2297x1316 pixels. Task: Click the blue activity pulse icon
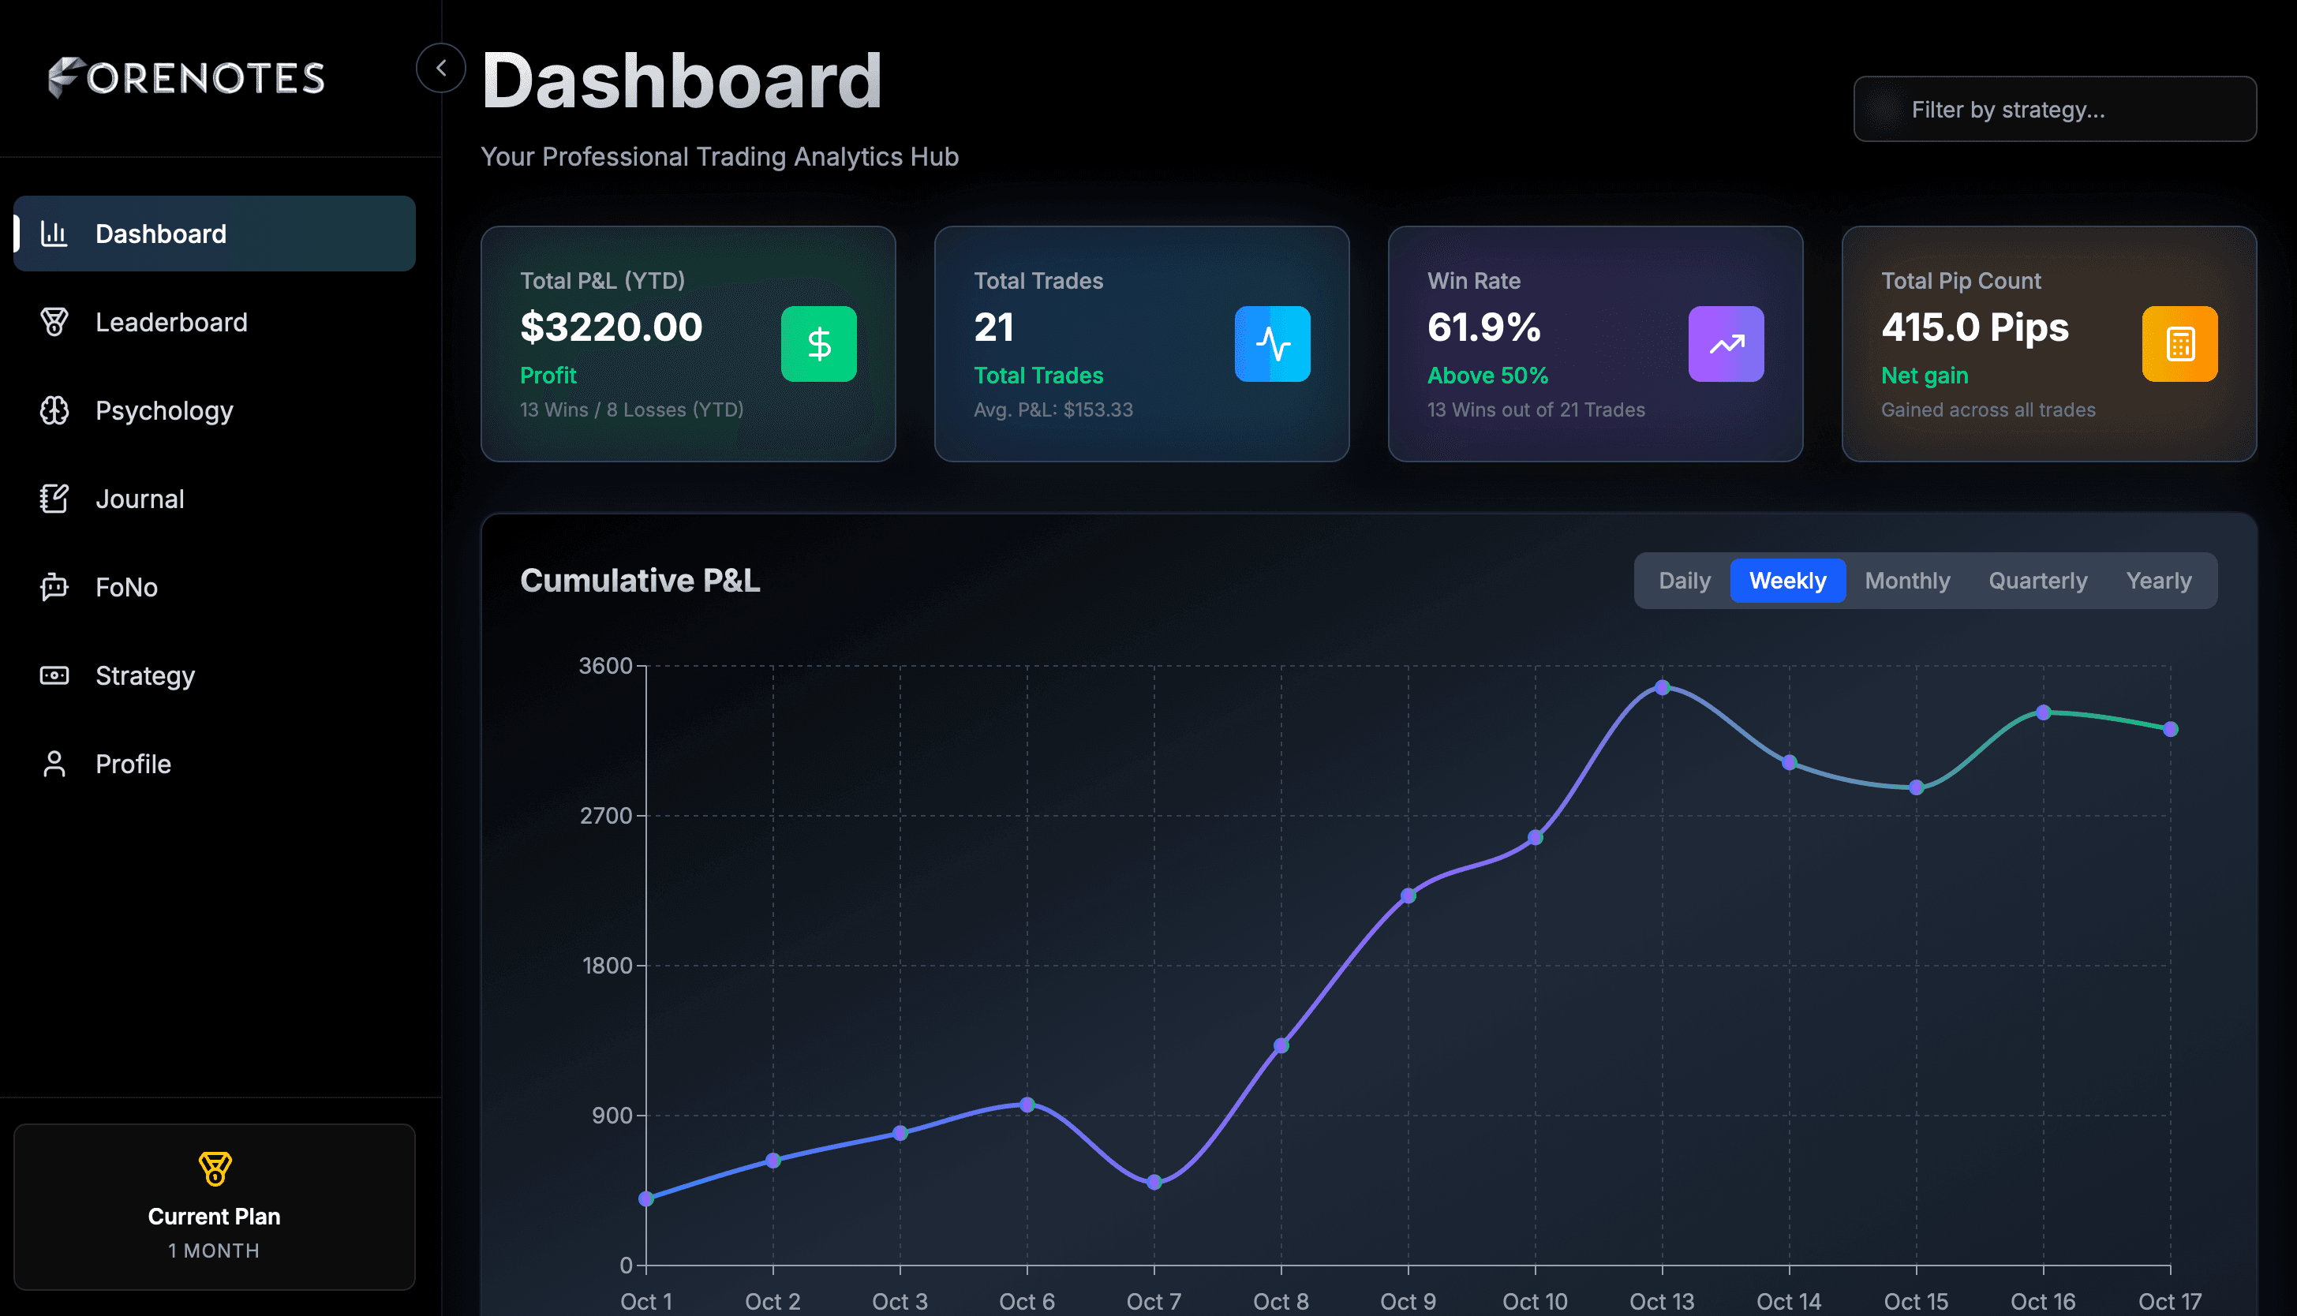click(1272, 343)
